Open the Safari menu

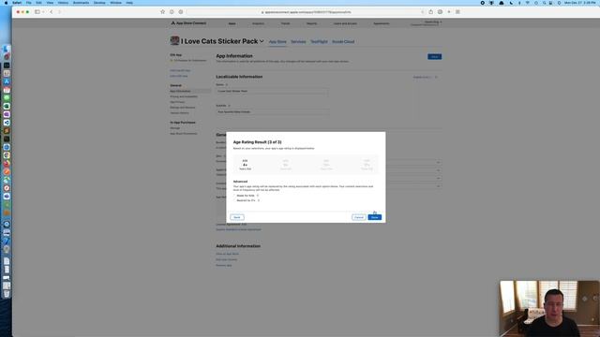click(17, 3)
